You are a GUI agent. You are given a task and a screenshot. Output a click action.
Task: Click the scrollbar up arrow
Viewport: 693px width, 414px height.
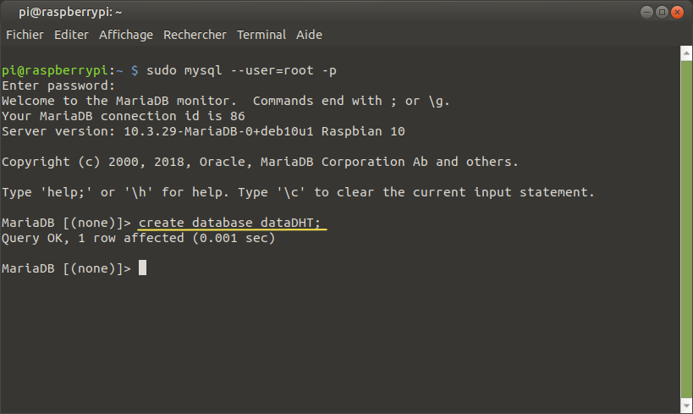pos(686,53)
